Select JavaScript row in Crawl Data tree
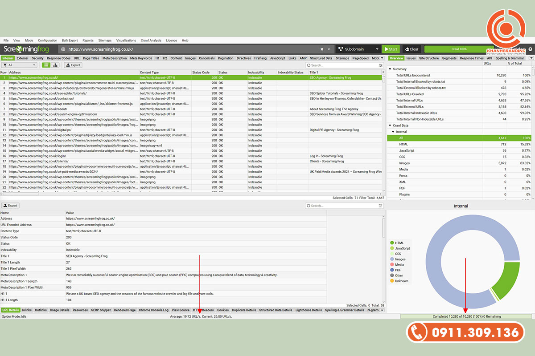535x356 pixels. click(x=459, y=151)
